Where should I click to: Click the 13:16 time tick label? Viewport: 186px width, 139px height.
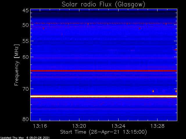(x=40, y=126)
